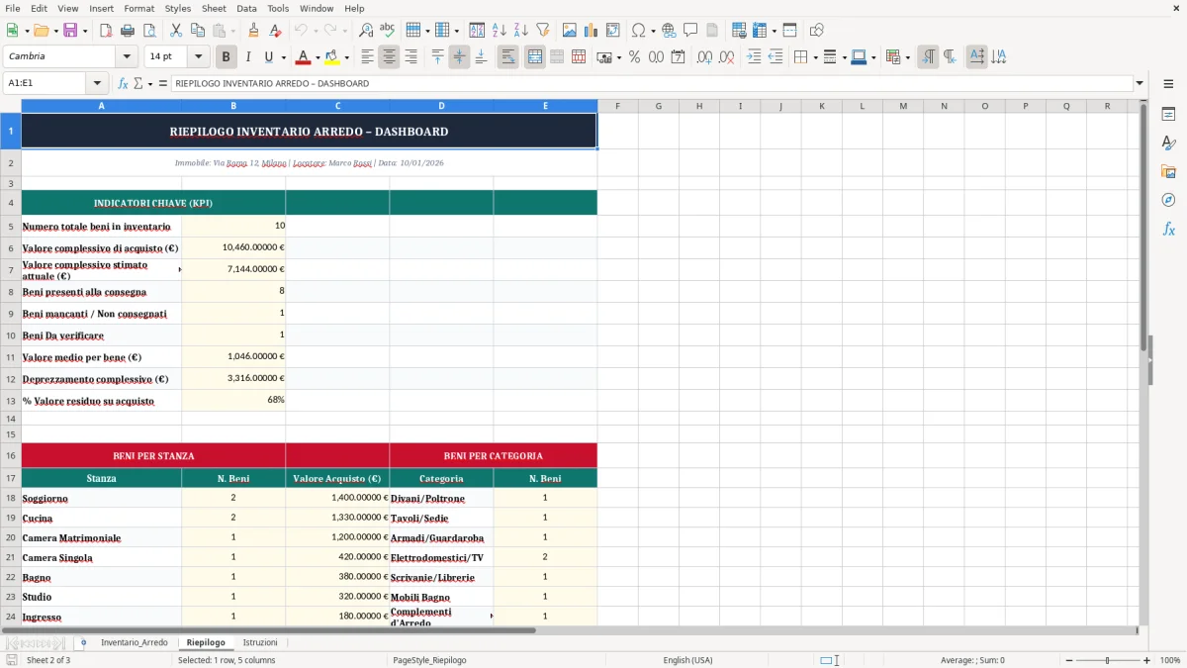The height and width of the screenshot is (668, 1187).
Task: Insert or edit pivot table
Action: tap(613, 31)
